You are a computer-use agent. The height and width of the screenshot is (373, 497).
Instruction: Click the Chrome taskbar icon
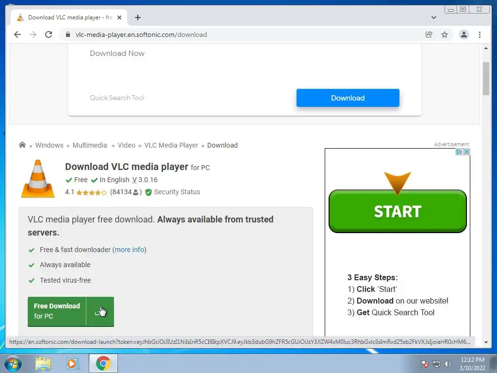coord(103,363)
